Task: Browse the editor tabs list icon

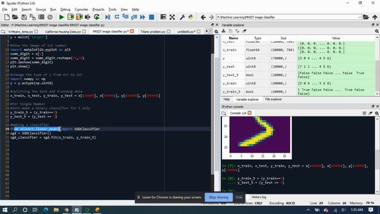Action: (3, 32)
